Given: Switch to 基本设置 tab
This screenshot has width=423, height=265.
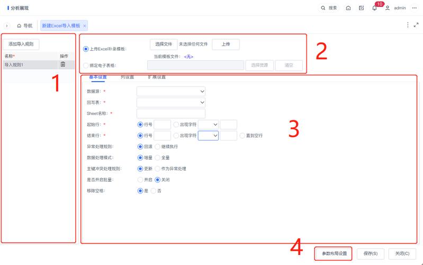Looking at the screenshot, I should tap(98, 77).
